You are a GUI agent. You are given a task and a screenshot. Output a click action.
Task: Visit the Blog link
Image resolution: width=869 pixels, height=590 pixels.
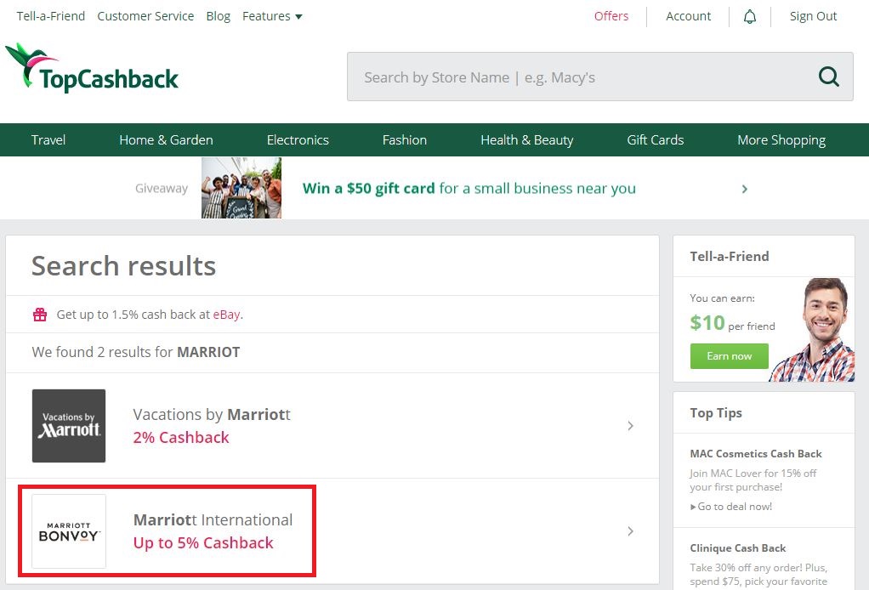pyautogui.click(x=219, y=17)
